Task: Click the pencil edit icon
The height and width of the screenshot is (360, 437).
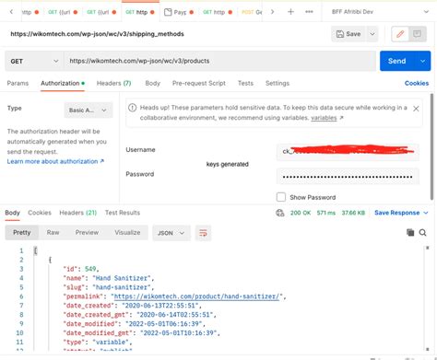Action: click(x=400, y=34)
